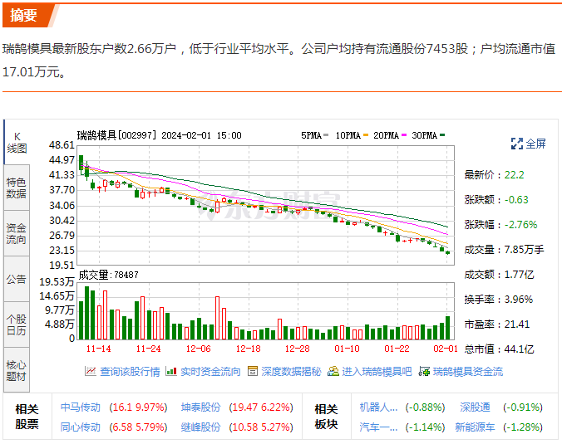Switch to the 特色数据 tab
The width and height of the screenshot is (562, 444).
(17, 188)
